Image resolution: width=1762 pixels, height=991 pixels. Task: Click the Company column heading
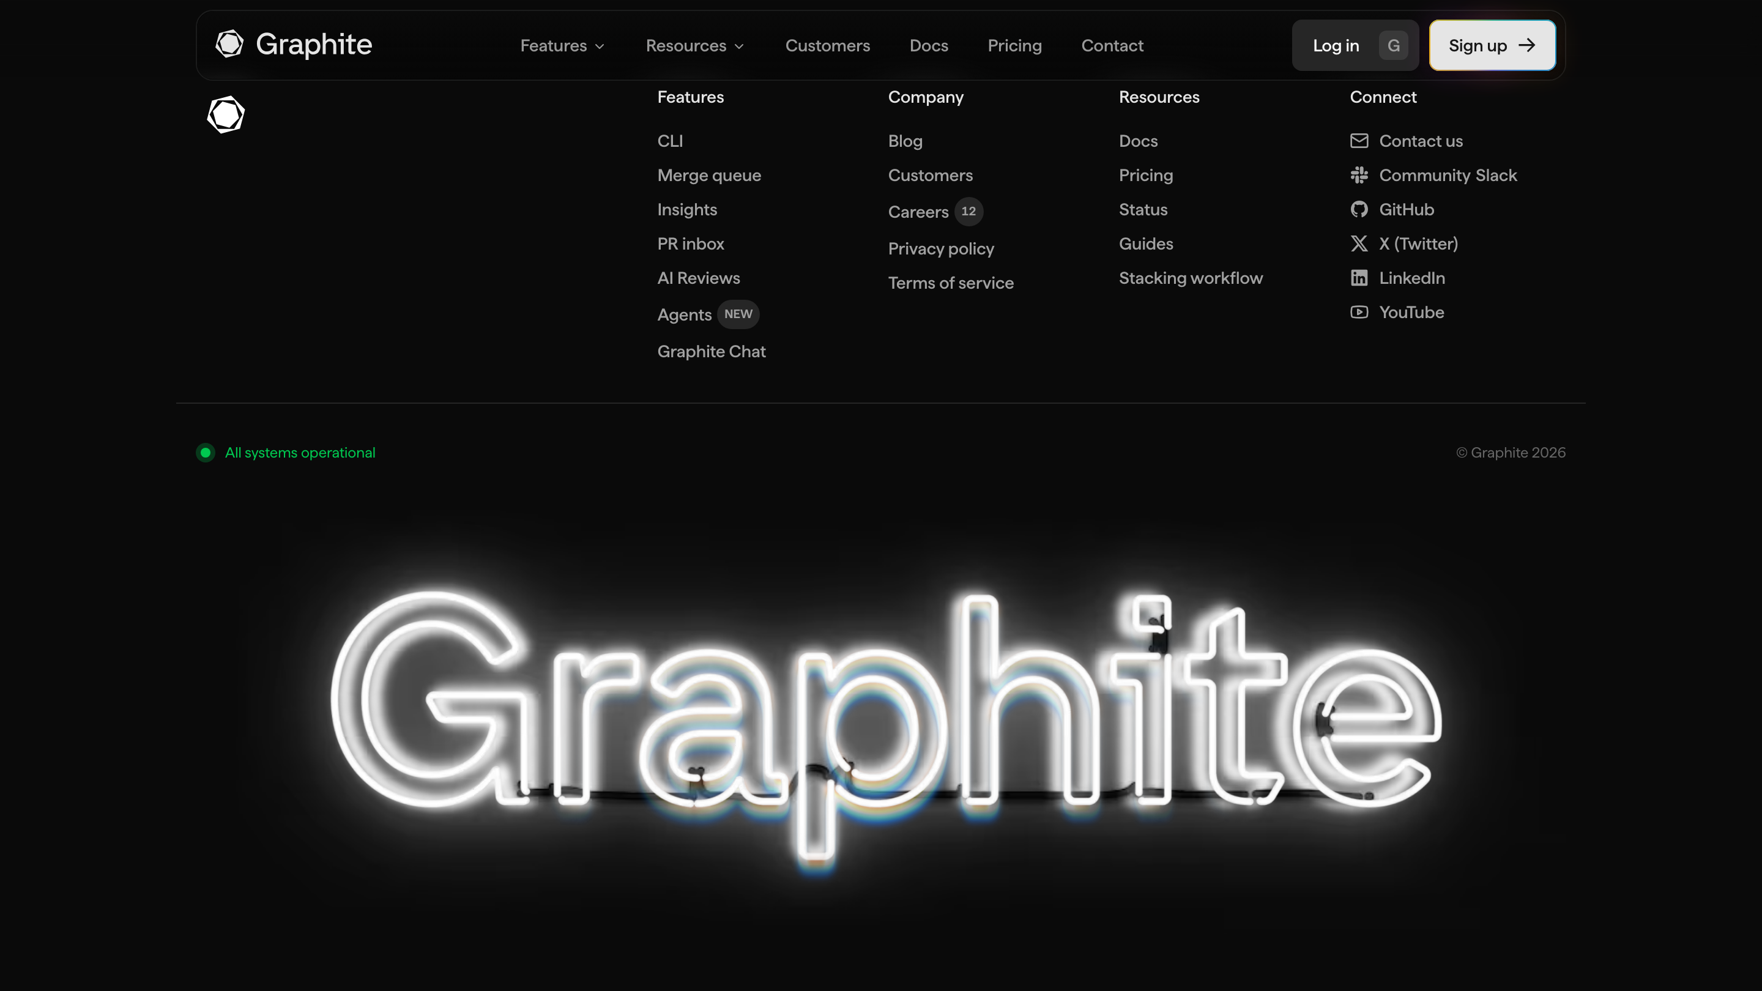[x=926, y=97]
